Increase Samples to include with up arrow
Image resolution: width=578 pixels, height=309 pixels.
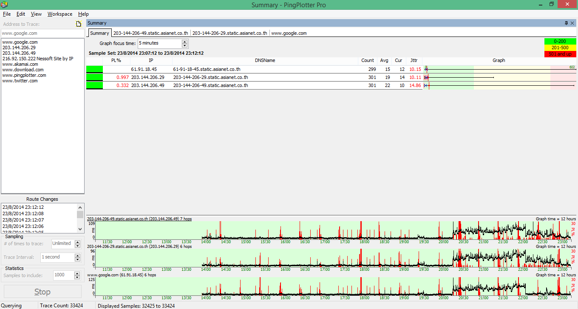pyautogui.click(x=77, y=273)
